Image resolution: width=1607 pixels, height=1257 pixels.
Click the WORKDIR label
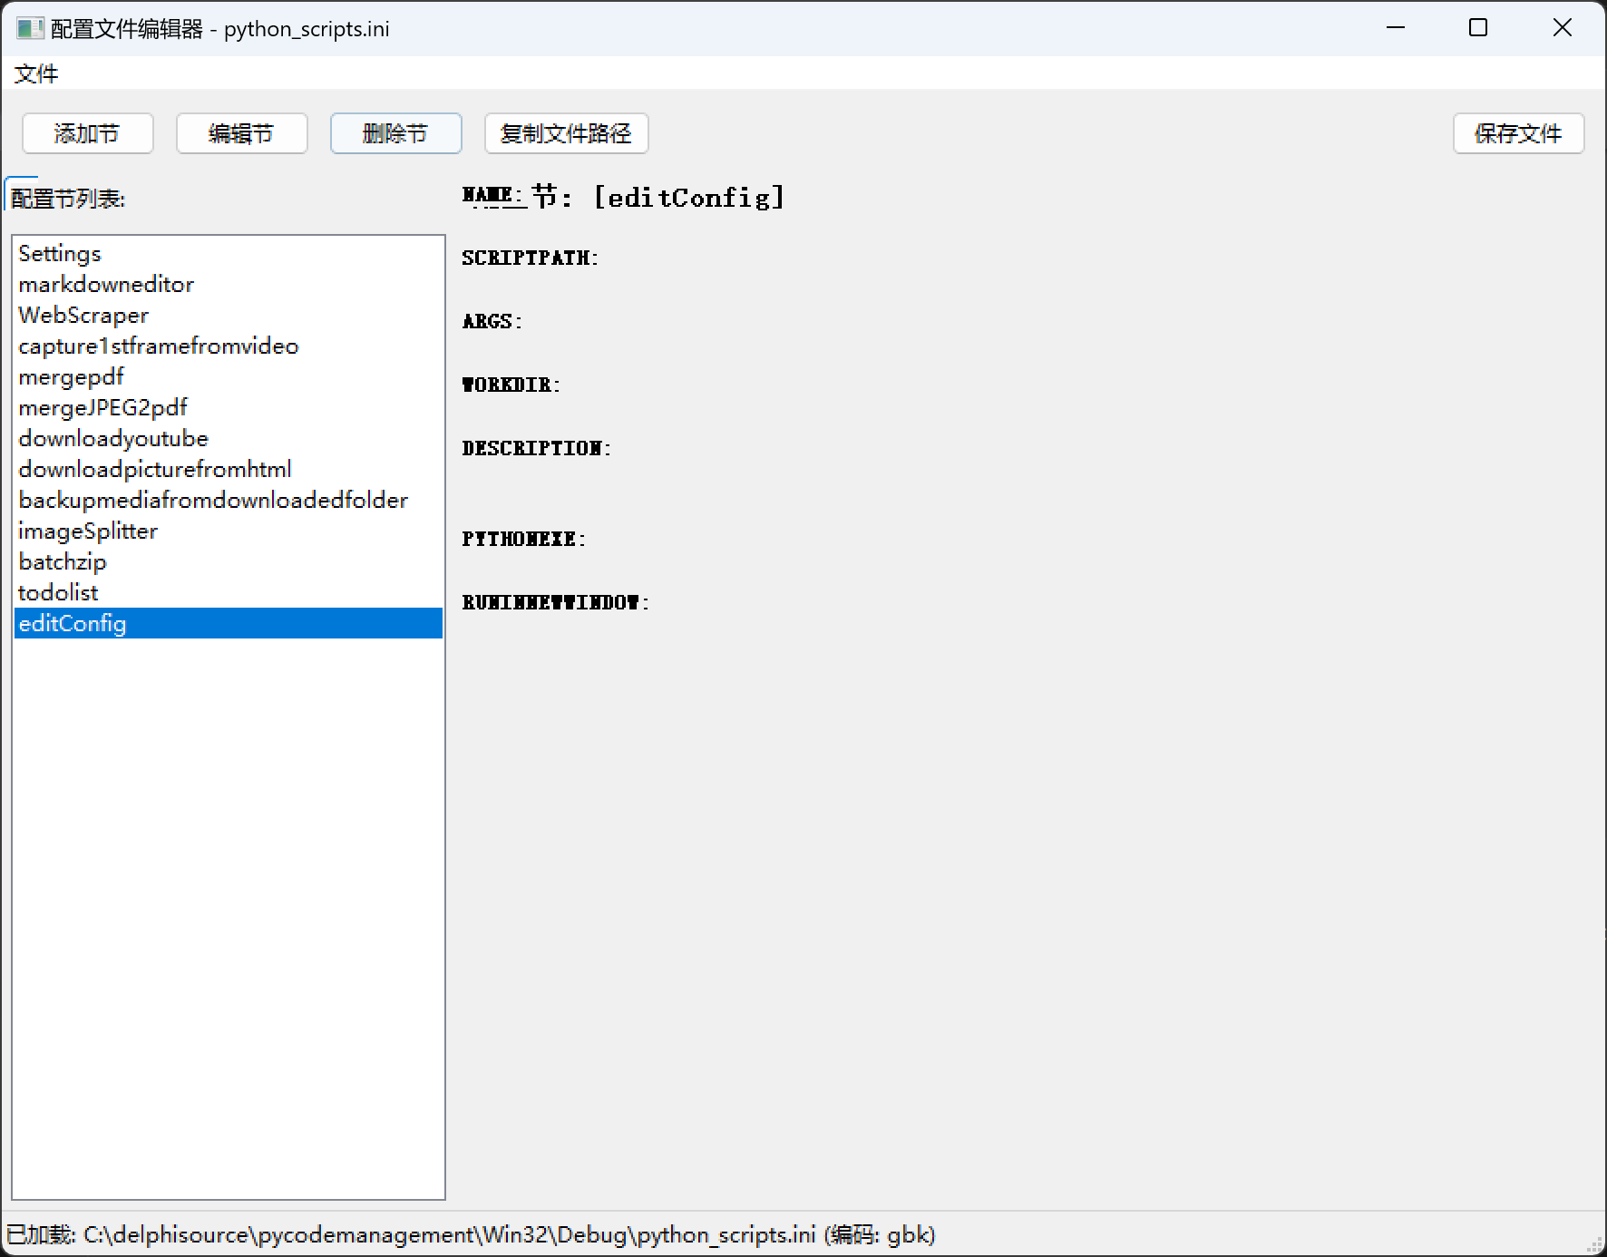pos(511,385)
